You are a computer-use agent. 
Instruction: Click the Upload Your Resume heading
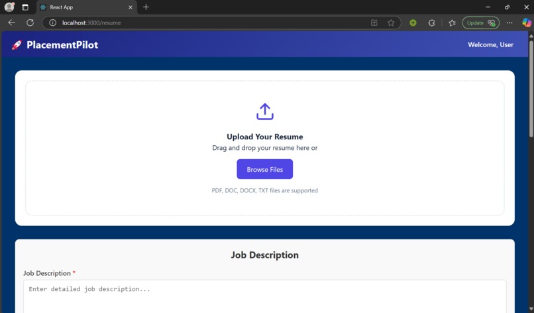pyautogui.click(x=264, y=137)
